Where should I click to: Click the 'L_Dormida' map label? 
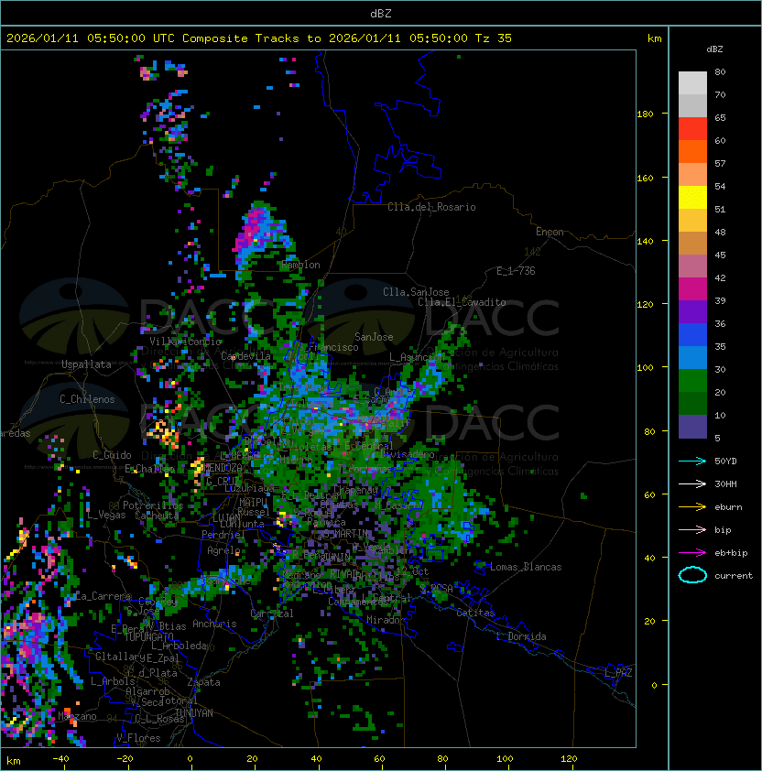click(521, 636)
